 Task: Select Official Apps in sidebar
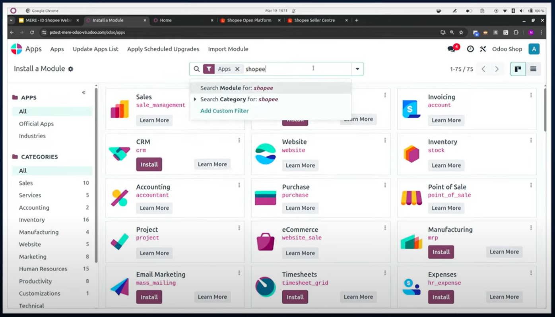point(36,124)
